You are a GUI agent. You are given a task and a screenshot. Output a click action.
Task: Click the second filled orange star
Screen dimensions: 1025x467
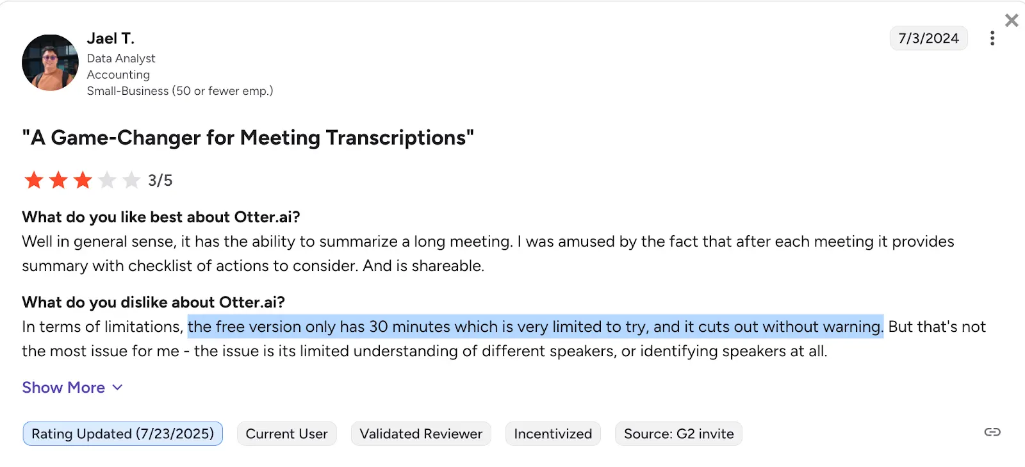(x=58, y=180)
